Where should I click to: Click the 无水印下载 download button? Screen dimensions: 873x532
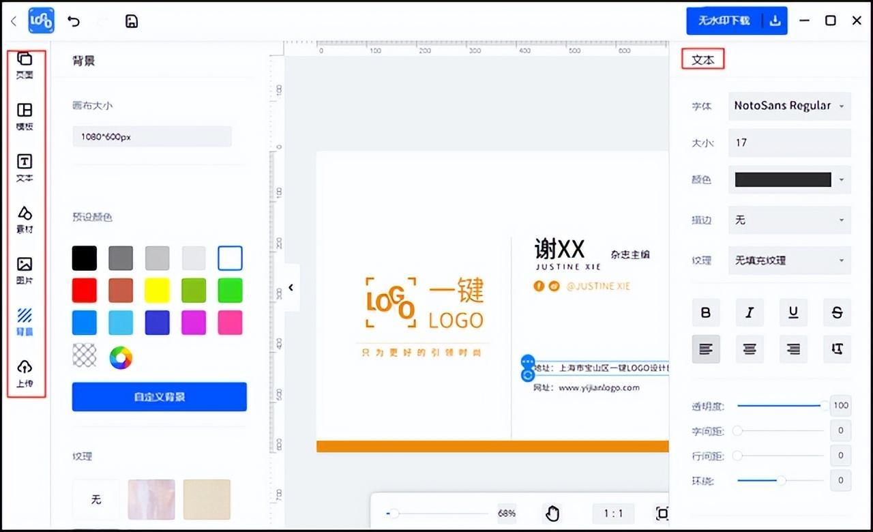click(724, 21)
